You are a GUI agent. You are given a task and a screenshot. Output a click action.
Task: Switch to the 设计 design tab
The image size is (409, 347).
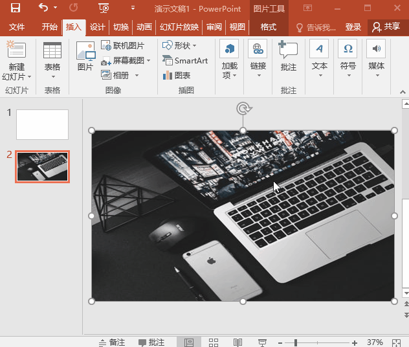pos(97,27)
